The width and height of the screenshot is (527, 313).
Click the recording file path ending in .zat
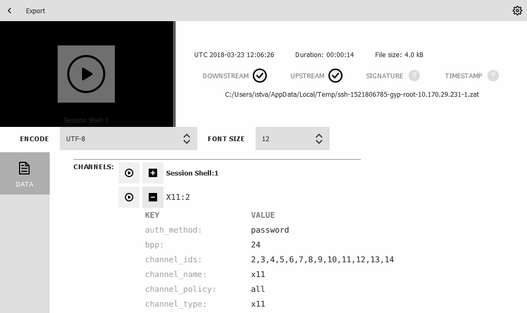tap(352, 94)
